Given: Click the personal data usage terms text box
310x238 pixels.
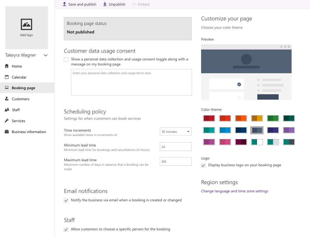Looking at the screenshot, I should 131,82.
